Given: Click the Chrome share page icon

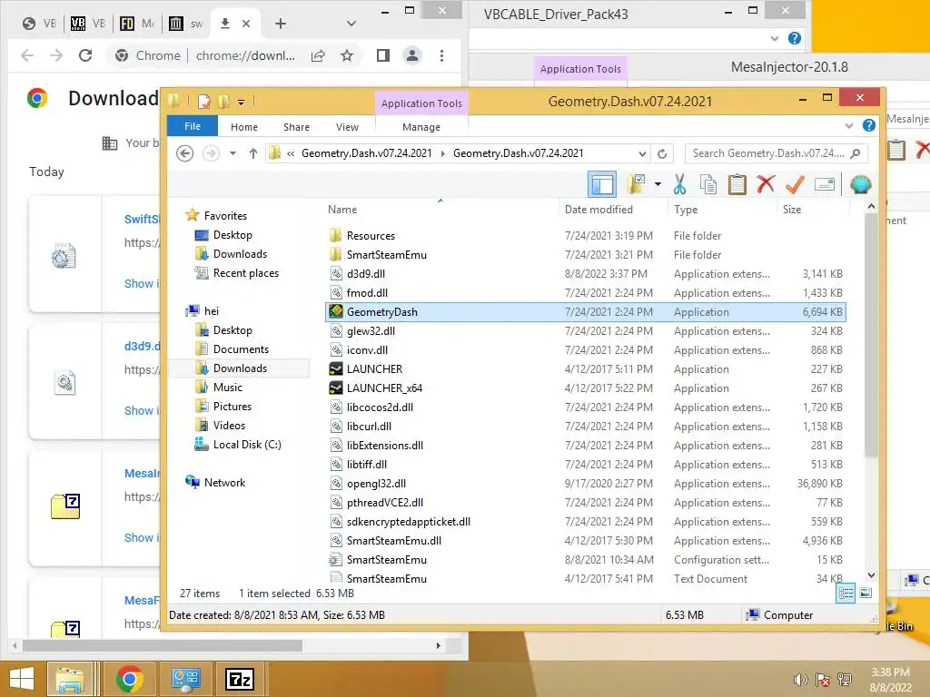Looking at the screenshot, I should (318, 55).
